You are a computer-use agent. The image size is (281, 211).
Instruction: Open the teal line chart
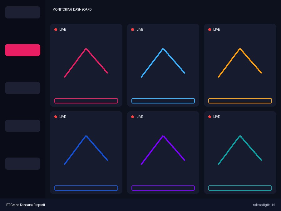[240, 150]
